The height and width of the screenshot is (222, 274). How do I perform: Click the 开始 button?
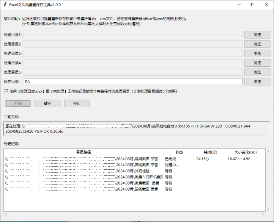click(x=18, y=103)
